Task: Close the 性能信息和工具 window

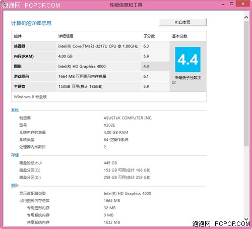Action: [243, 4]
